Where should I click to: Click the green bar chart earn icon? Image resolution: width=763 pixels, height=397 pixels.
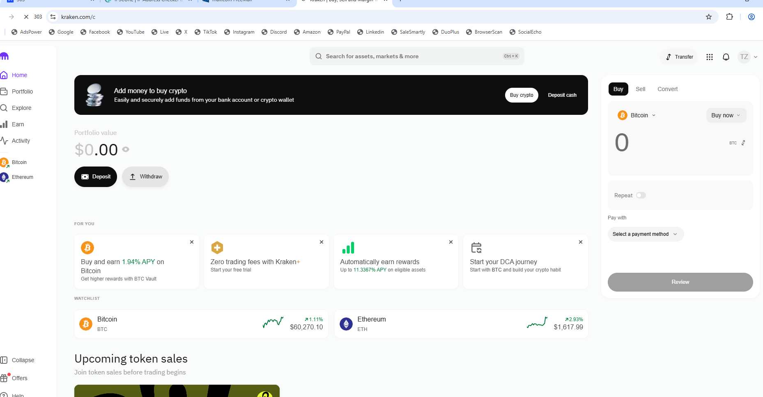348,248
